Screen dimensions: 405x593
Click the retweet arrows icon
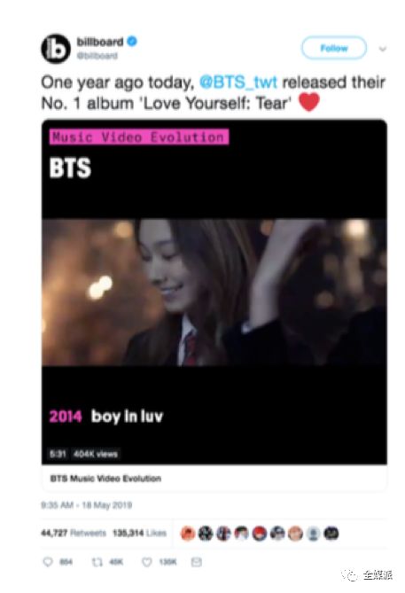tap(97, 562)
